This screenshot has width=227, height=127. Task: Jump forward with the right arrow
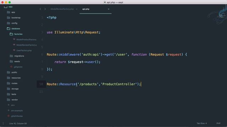point(45,9)
